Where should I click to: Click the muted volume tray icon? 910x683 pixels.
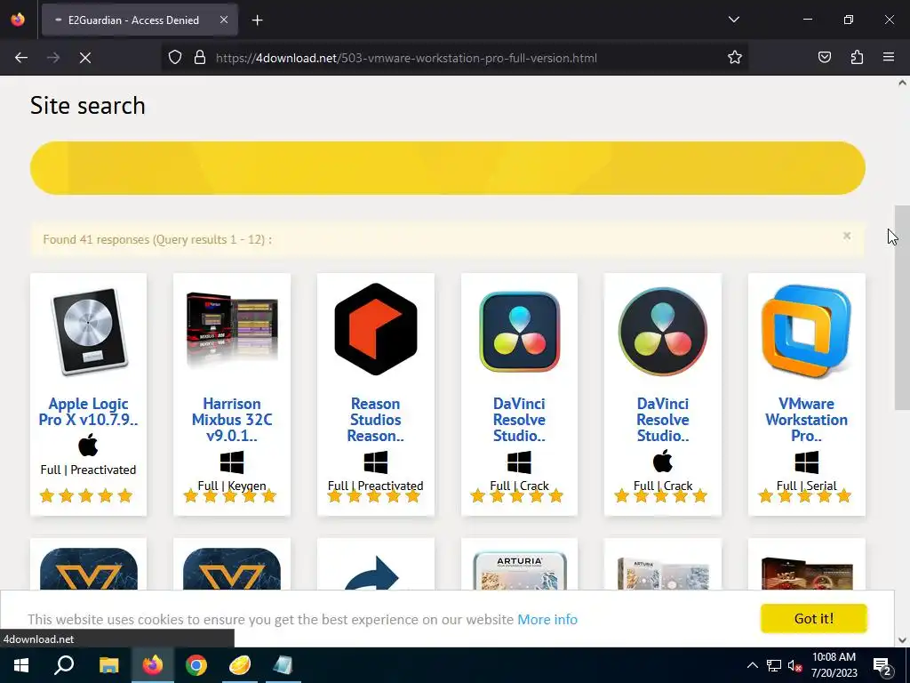click(x=794, y=665)
